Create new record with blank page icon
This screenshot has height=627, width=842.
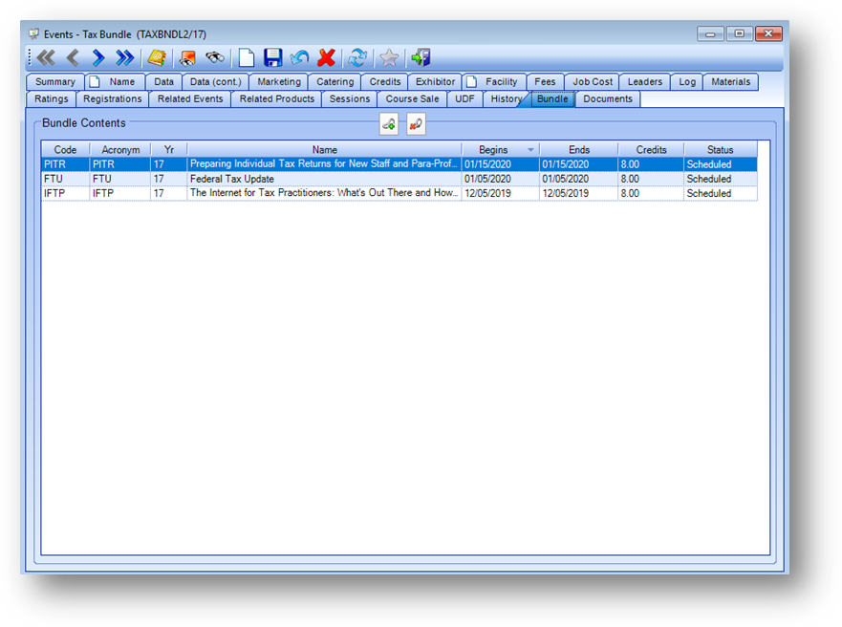click(x=246, y=57)
